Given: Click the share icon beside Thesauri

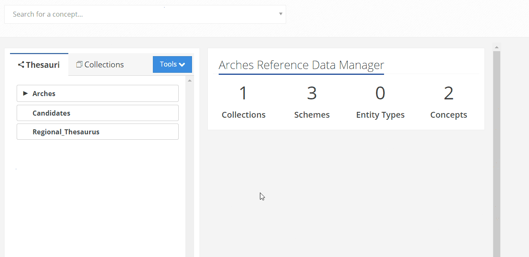Looking at the screenshot, I should point(21,65).
